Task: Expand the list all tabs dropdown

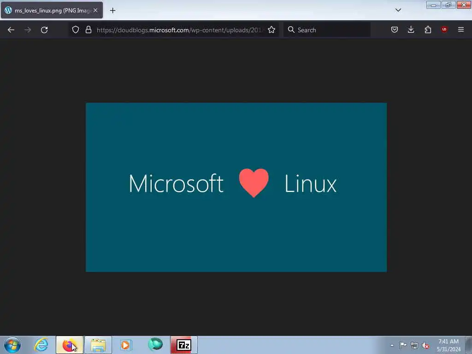Action: click(x=398, y=10)
